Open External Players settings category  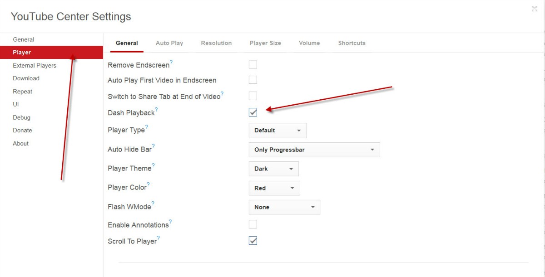click(51, 65)
